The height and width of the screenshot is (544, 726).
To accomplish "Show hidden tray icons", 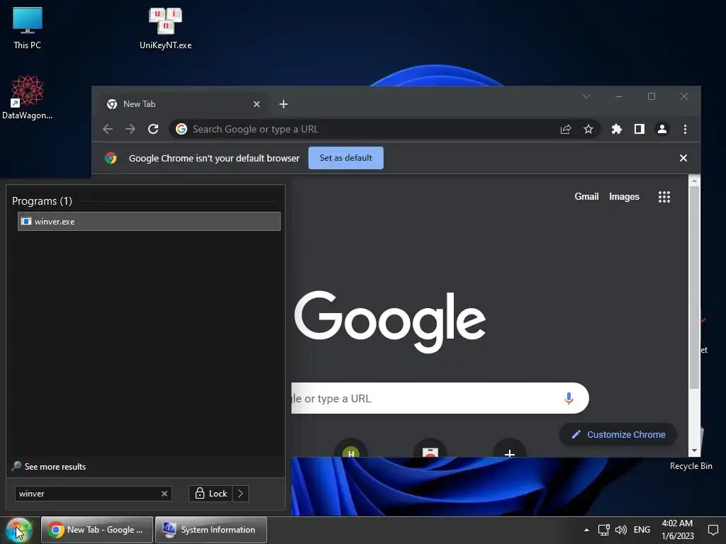I will pyautogui.click(x=586, y=530).
